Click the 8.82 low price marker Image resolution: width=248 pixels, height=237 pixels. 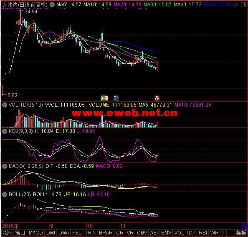[13, 95]
